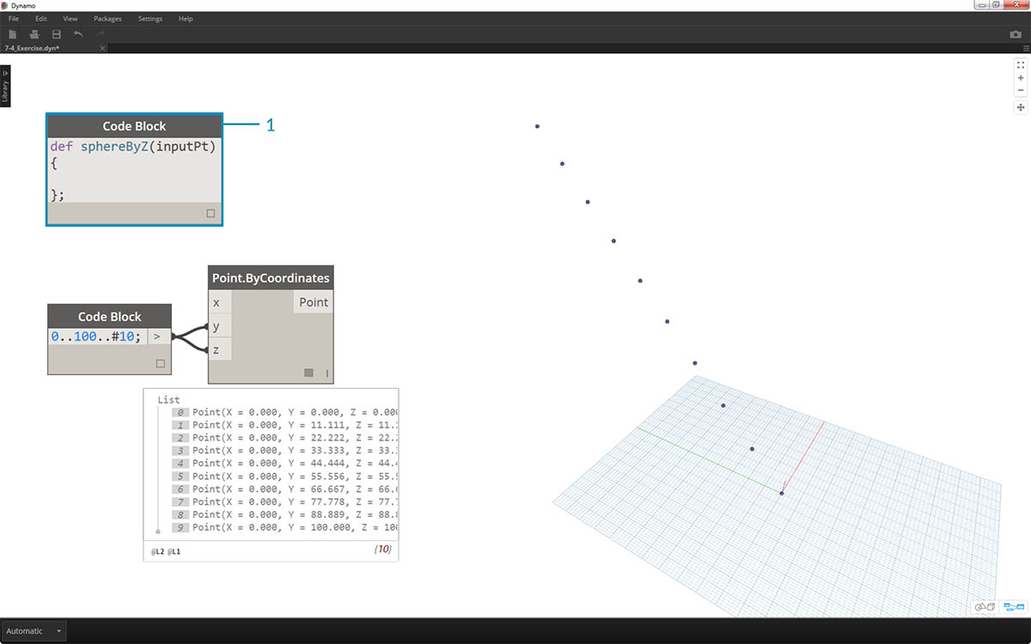Click the Undo arrow icon
Viewport: 1031px width, 644px height.
(79, 34)
